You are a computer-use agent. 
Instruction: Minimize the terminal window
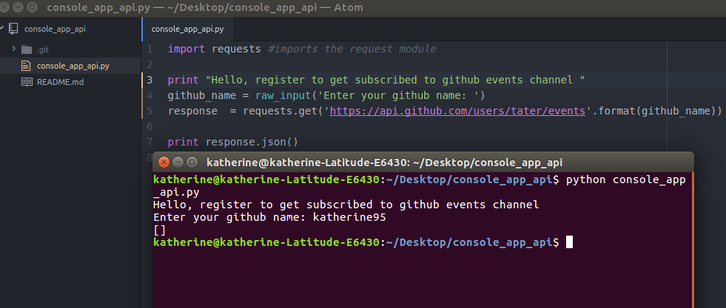178,162
